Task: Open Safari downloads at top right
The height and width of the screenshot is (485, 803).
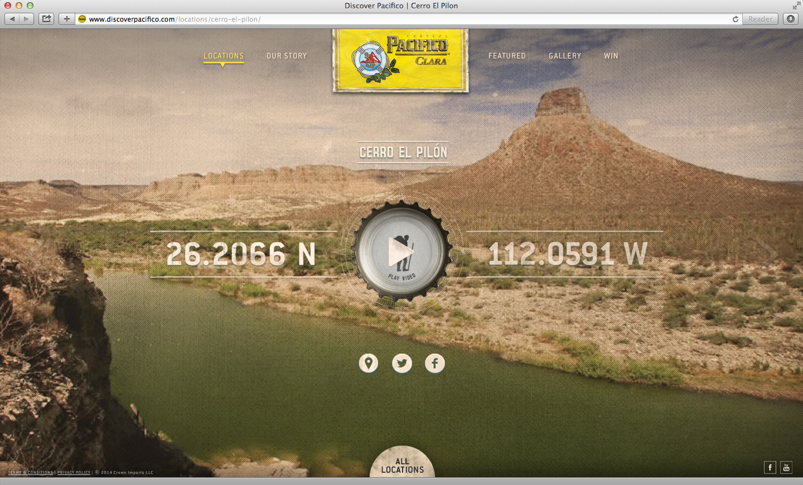Action: click(790, 18)
